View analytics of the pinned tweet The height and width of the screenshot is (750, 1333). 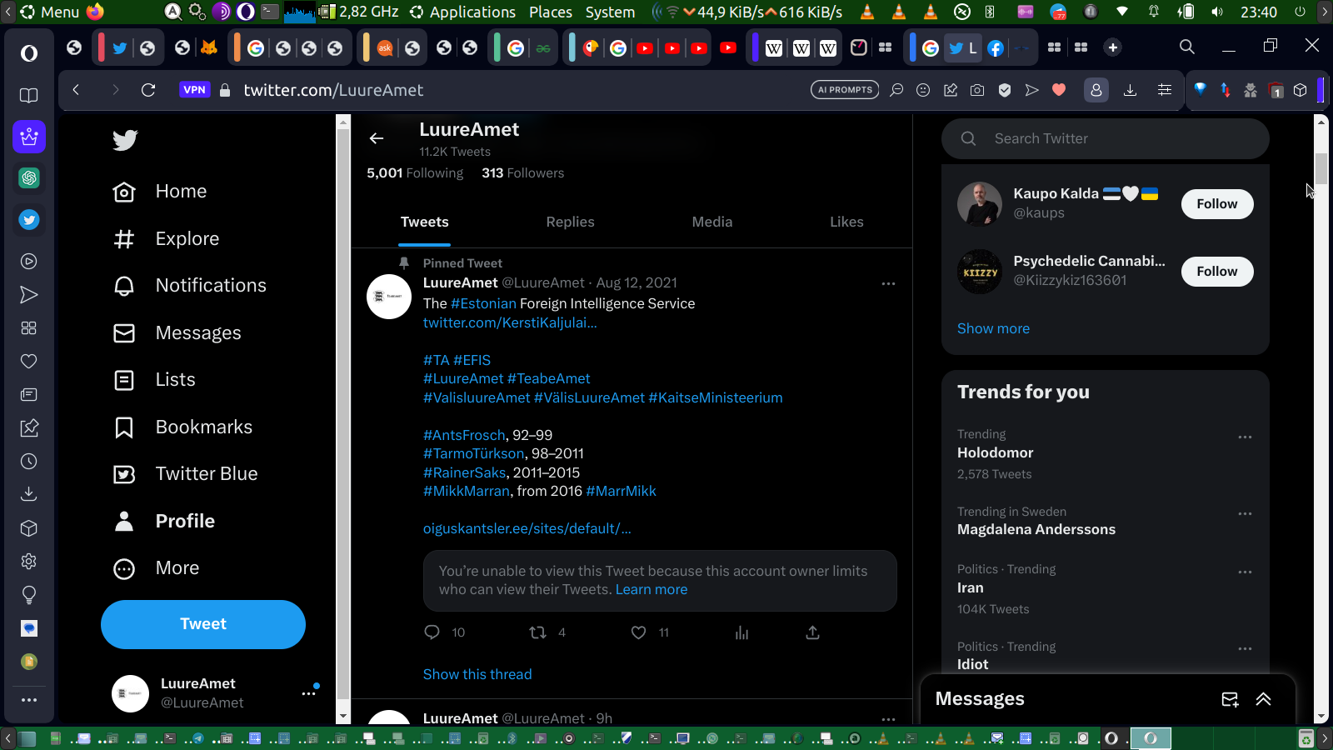pos(741,632)
